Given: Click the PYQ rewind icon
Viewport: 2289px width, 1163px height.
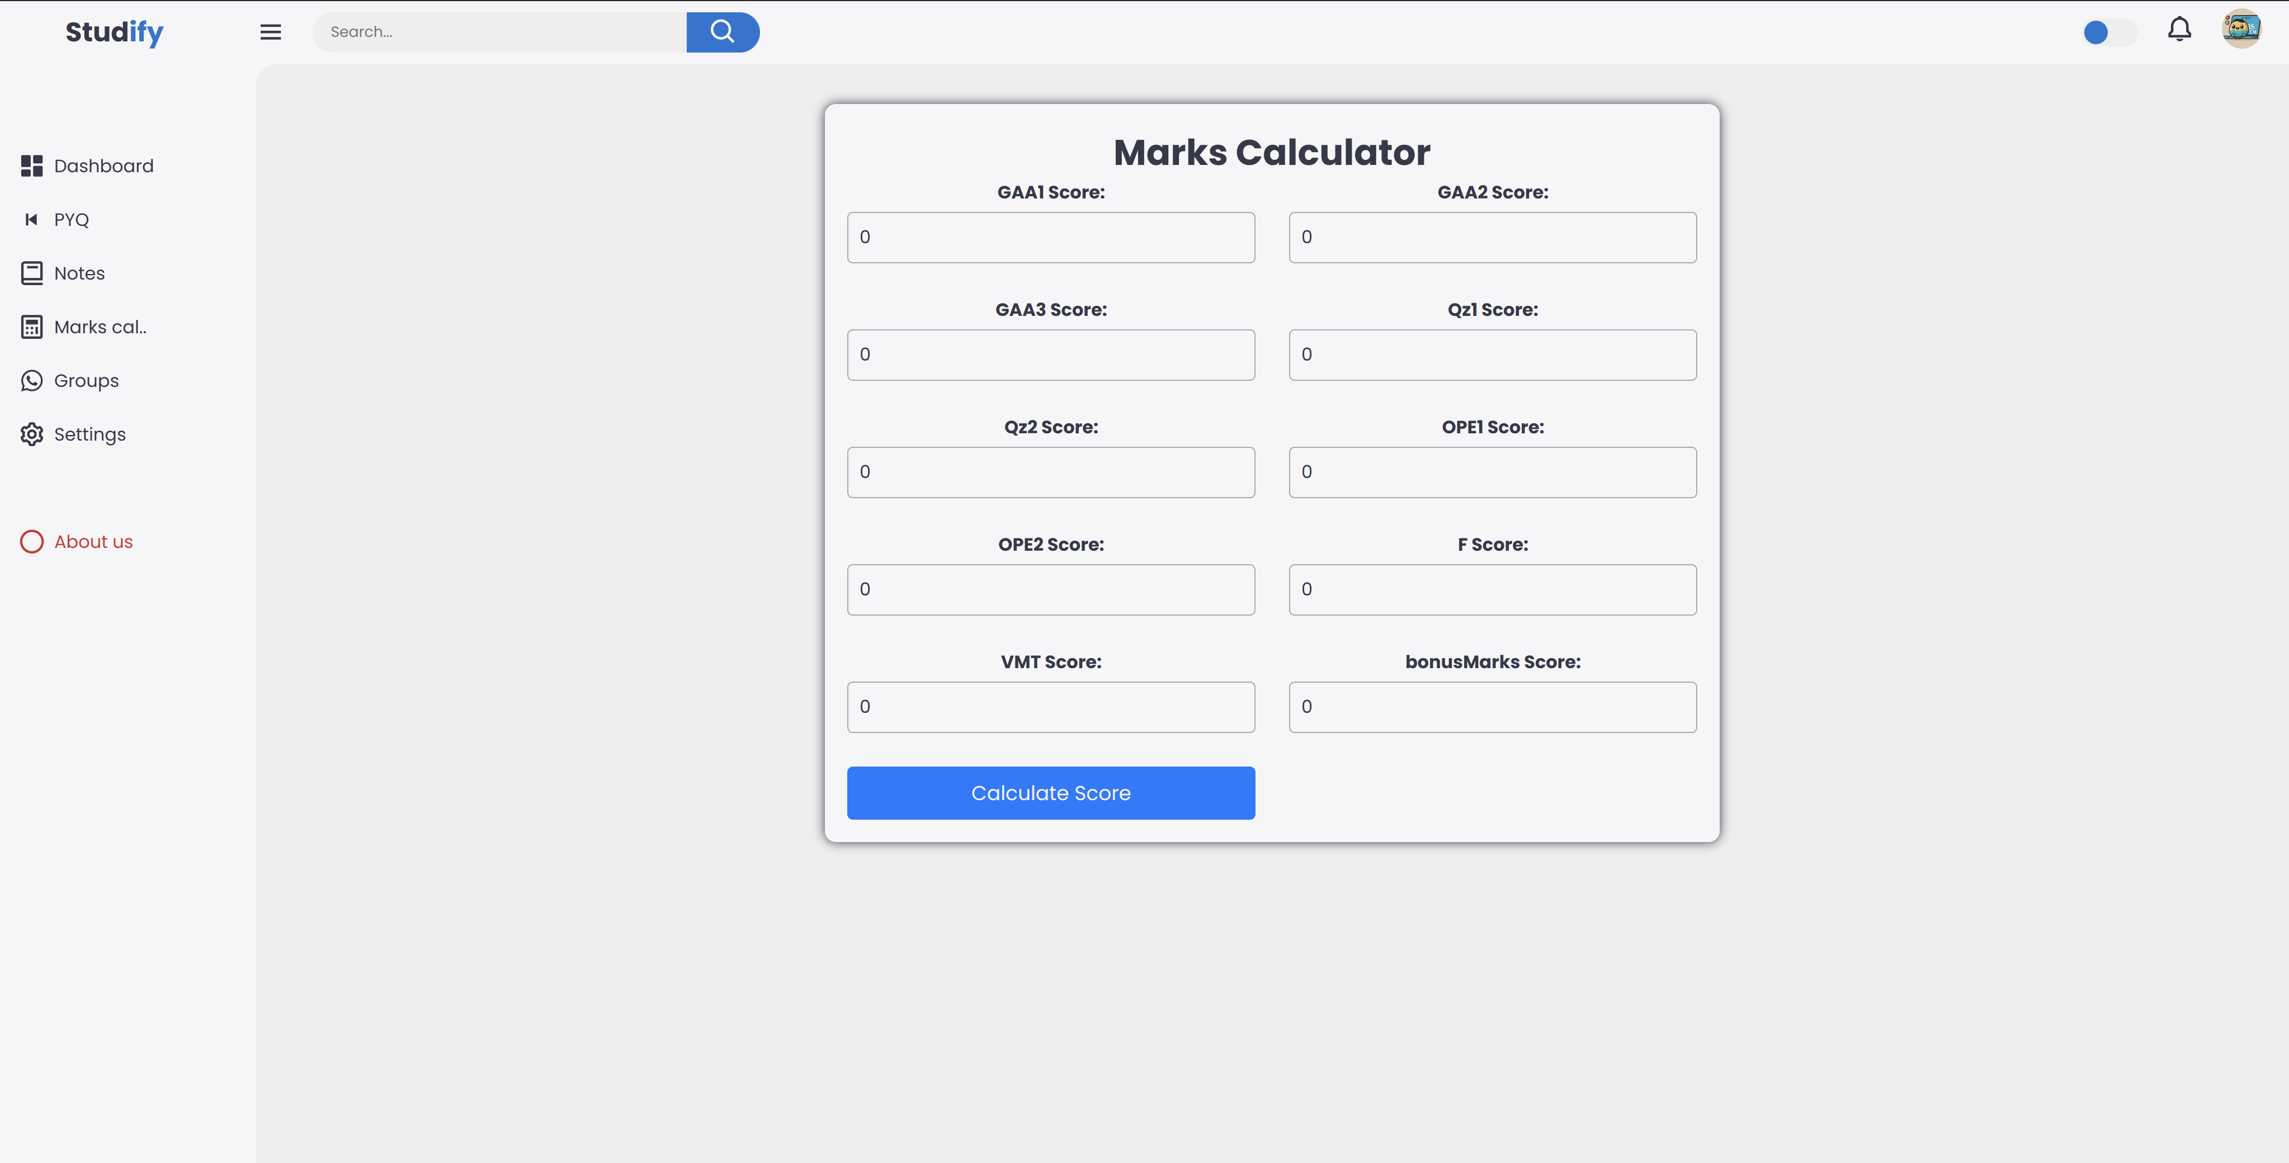Looking at the screenshot, I should pyautogui.click(x=32, y=219).
